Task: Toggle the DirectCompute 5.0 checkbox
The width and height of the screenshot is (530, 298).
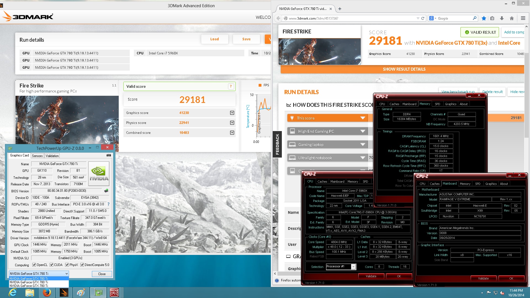Action: coord(82,265)
